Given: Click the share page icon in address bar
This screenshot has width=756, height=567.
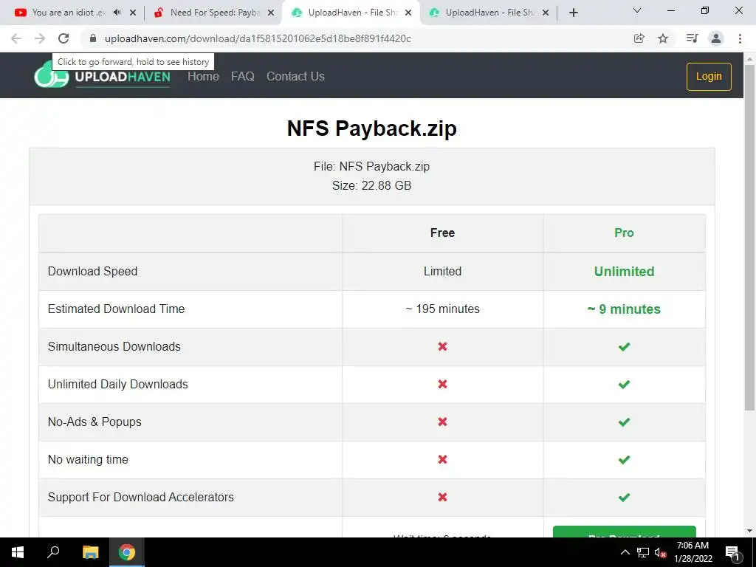Looking at the screenshot, I should click(639, 38).
